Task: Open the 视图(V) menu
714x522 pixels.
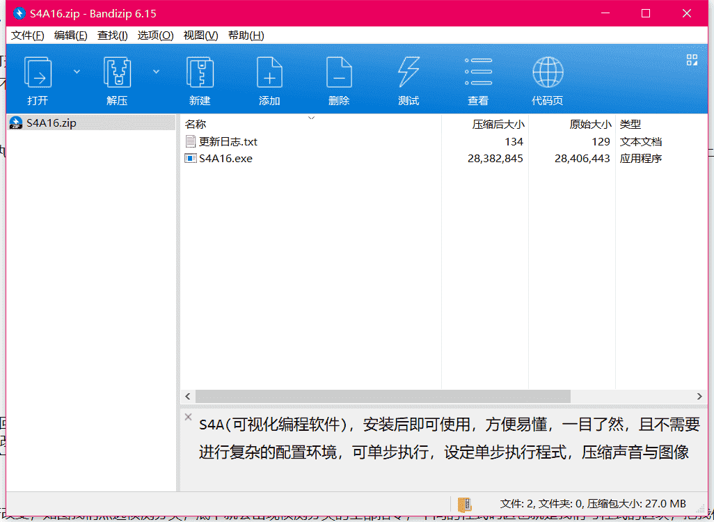Action: click(x=200, y=35)
